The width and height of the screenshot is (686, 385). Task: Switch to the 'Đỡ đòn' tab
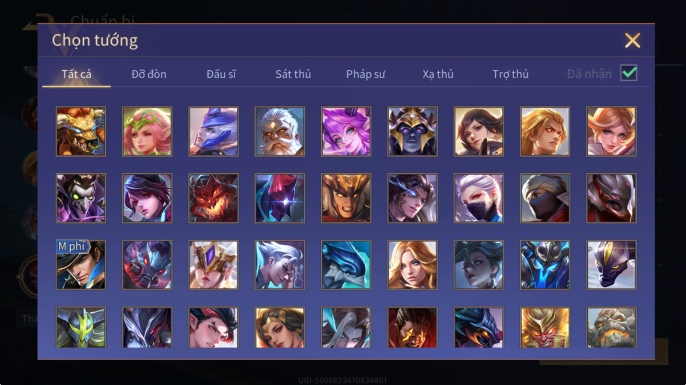(x=149, y=74)
